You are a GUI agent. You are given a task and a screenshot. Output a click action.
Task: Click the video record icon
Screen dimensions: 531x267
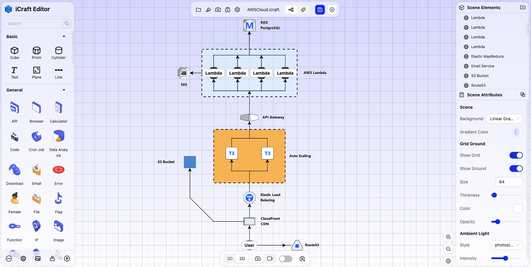(x=270, y=259)
